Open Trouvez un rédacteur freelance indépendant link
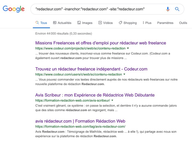Viewport: 192px width, 142px height. [91, 69]
